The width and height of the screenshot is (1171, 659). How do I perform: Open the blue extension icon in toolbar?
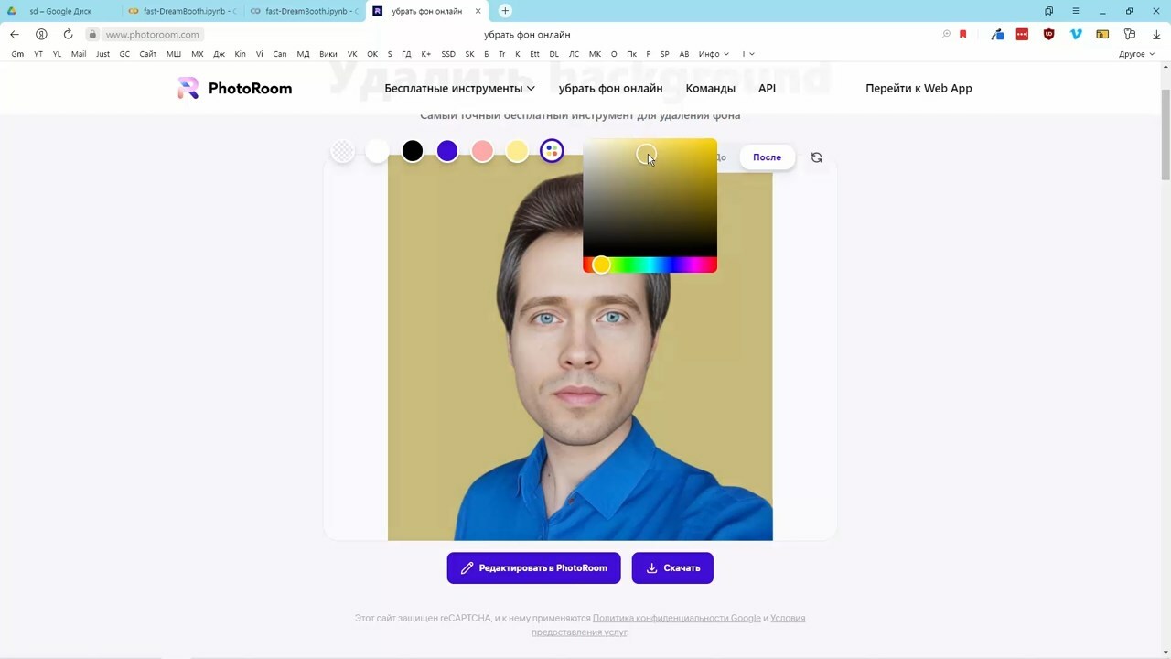click(997, 35)
